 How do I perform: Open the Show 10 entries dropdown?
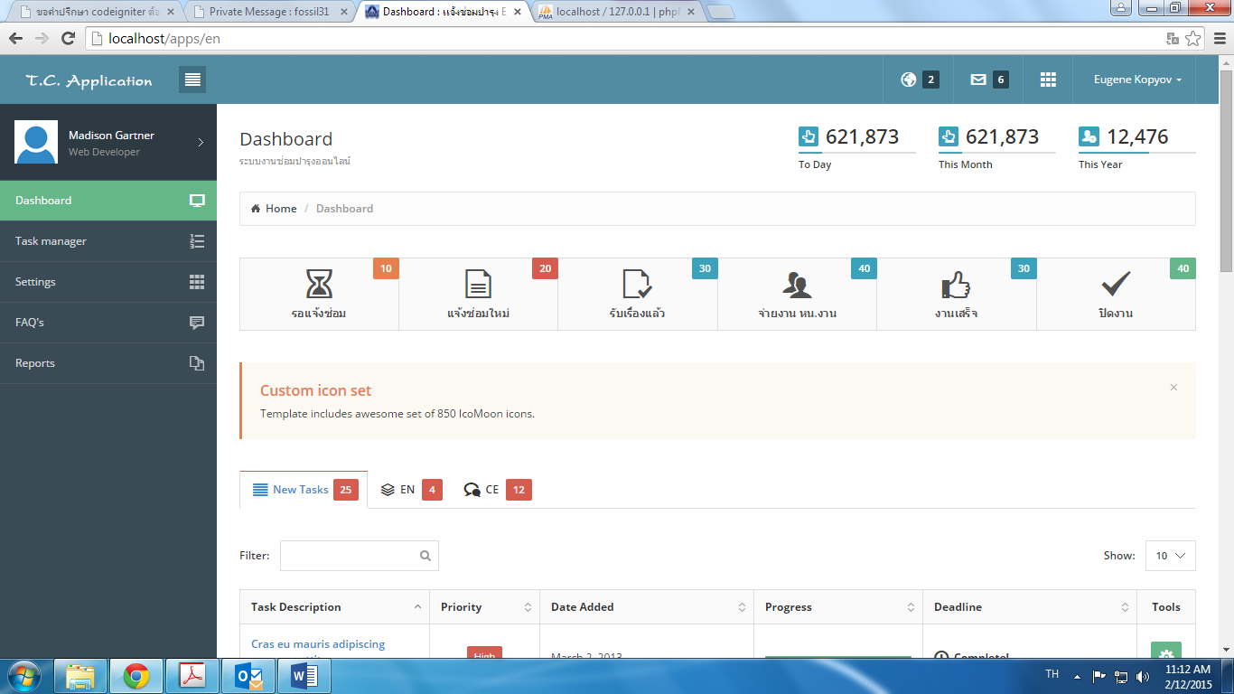(x=1170, y=556)
